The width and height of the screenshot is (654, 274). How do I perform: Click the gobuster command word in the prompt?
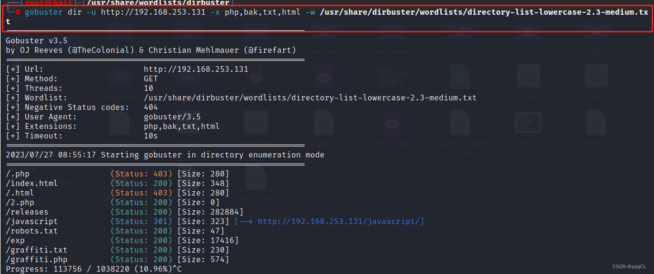coord(44,12)
